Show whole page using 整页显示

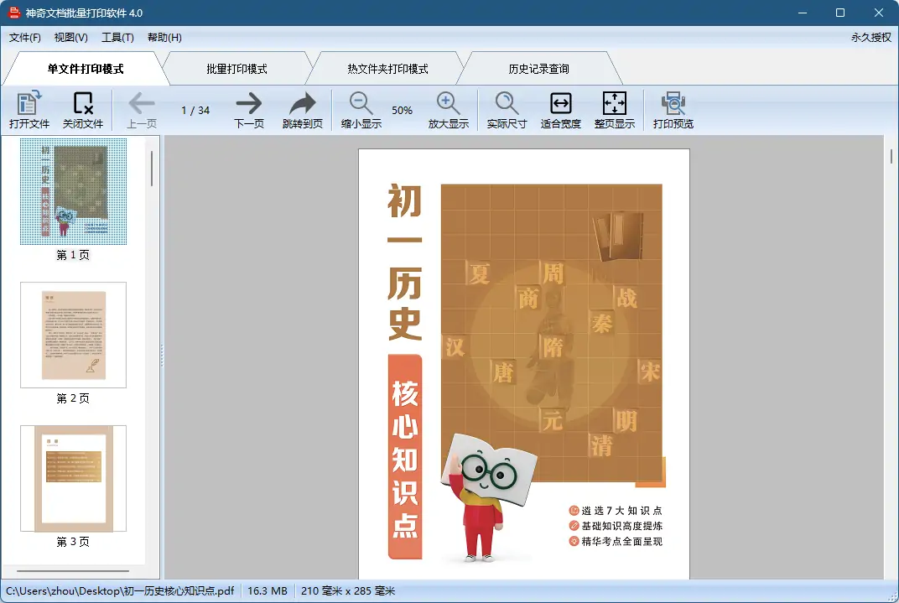(615, 110)
